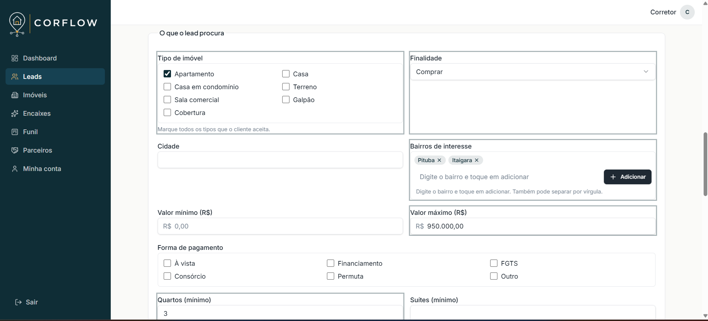This screenshot has width=708, height=321.
Task: Open the Finalidade dropdown showing Comprar
Action: [533, 72]
